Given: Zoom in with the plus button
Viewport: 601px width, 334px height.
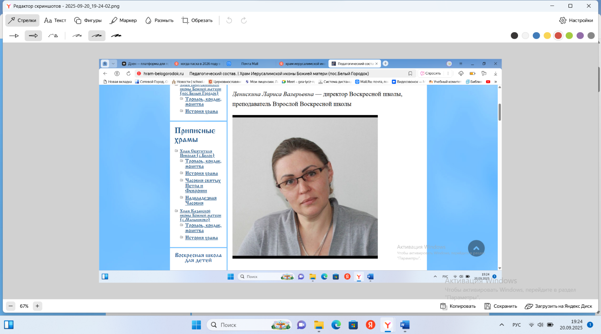Looking at the screenshot, I should pyautogui.click(x=37, y=306).
